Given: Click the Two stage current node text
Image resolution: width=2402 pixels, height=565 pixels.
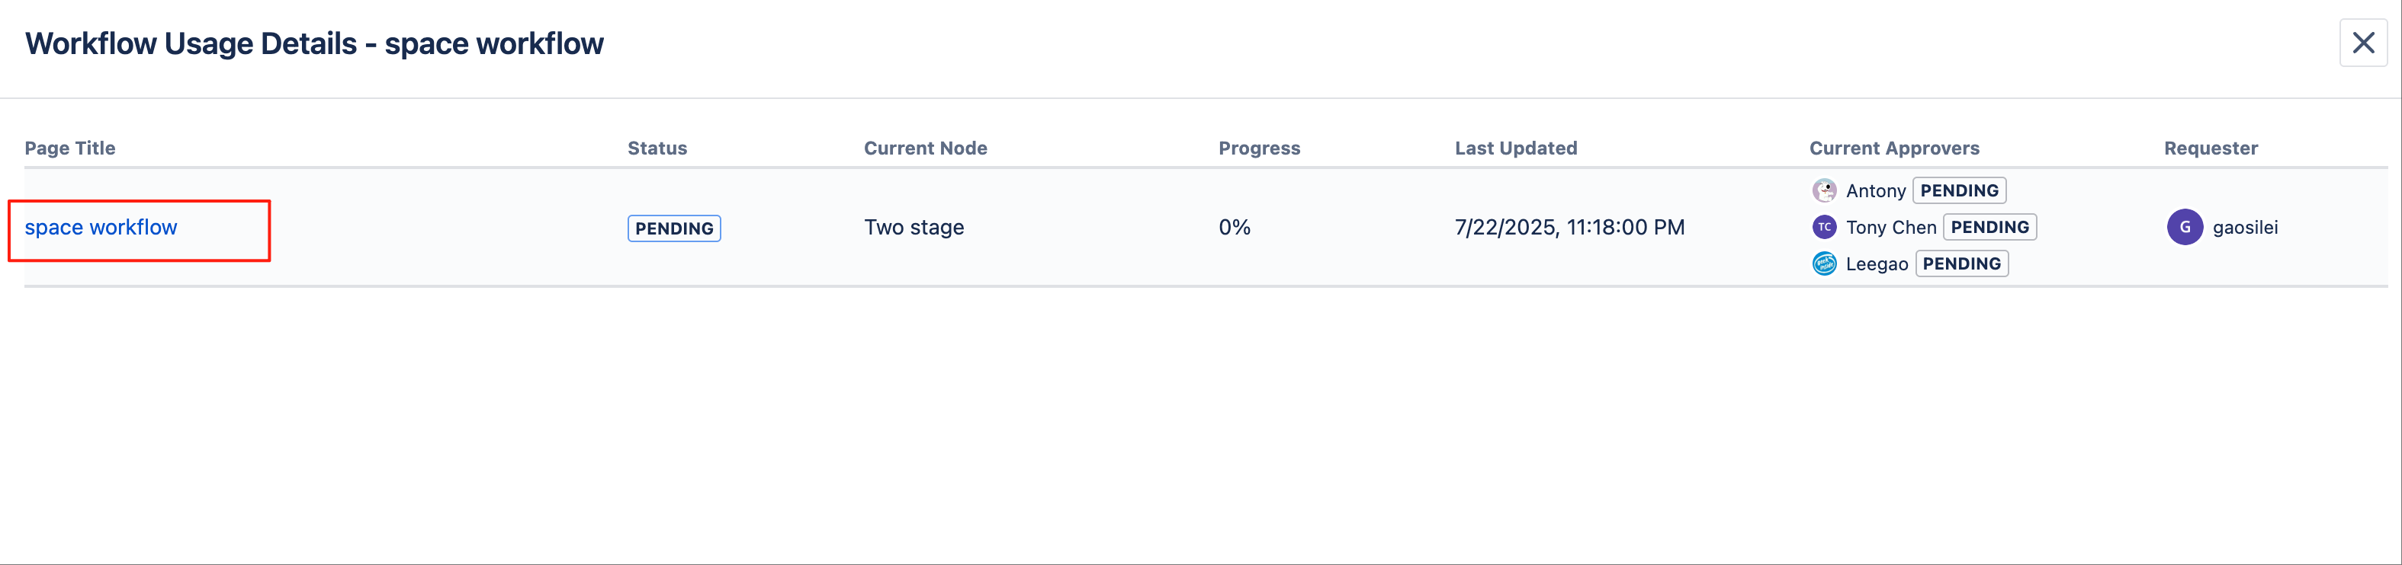Looking at the screenshot, I should click(x=914, y=228).
